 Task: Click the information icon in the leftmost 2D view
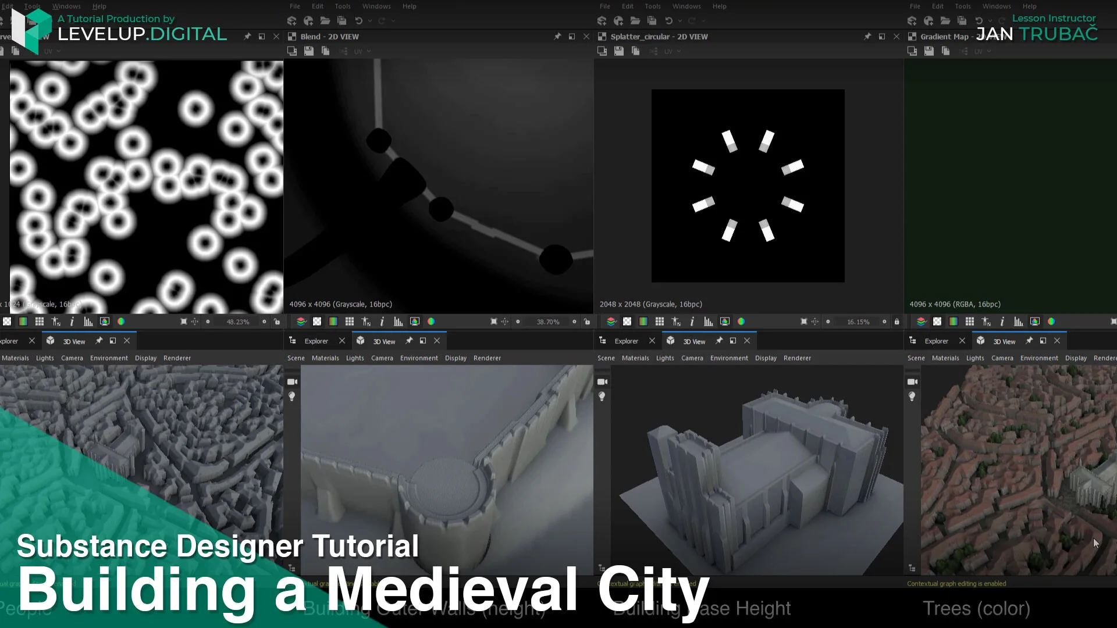(72, 321)
